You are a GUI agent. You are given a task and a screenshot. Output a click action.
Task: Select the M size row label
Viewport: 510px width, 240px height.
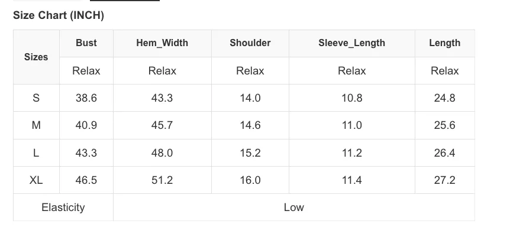coord(36,125)
